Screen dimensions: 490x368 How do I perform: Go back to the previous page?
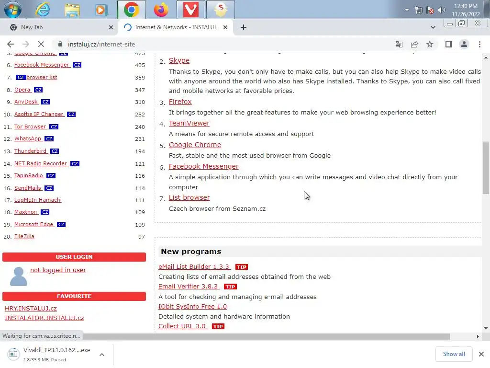pos(11,44)
